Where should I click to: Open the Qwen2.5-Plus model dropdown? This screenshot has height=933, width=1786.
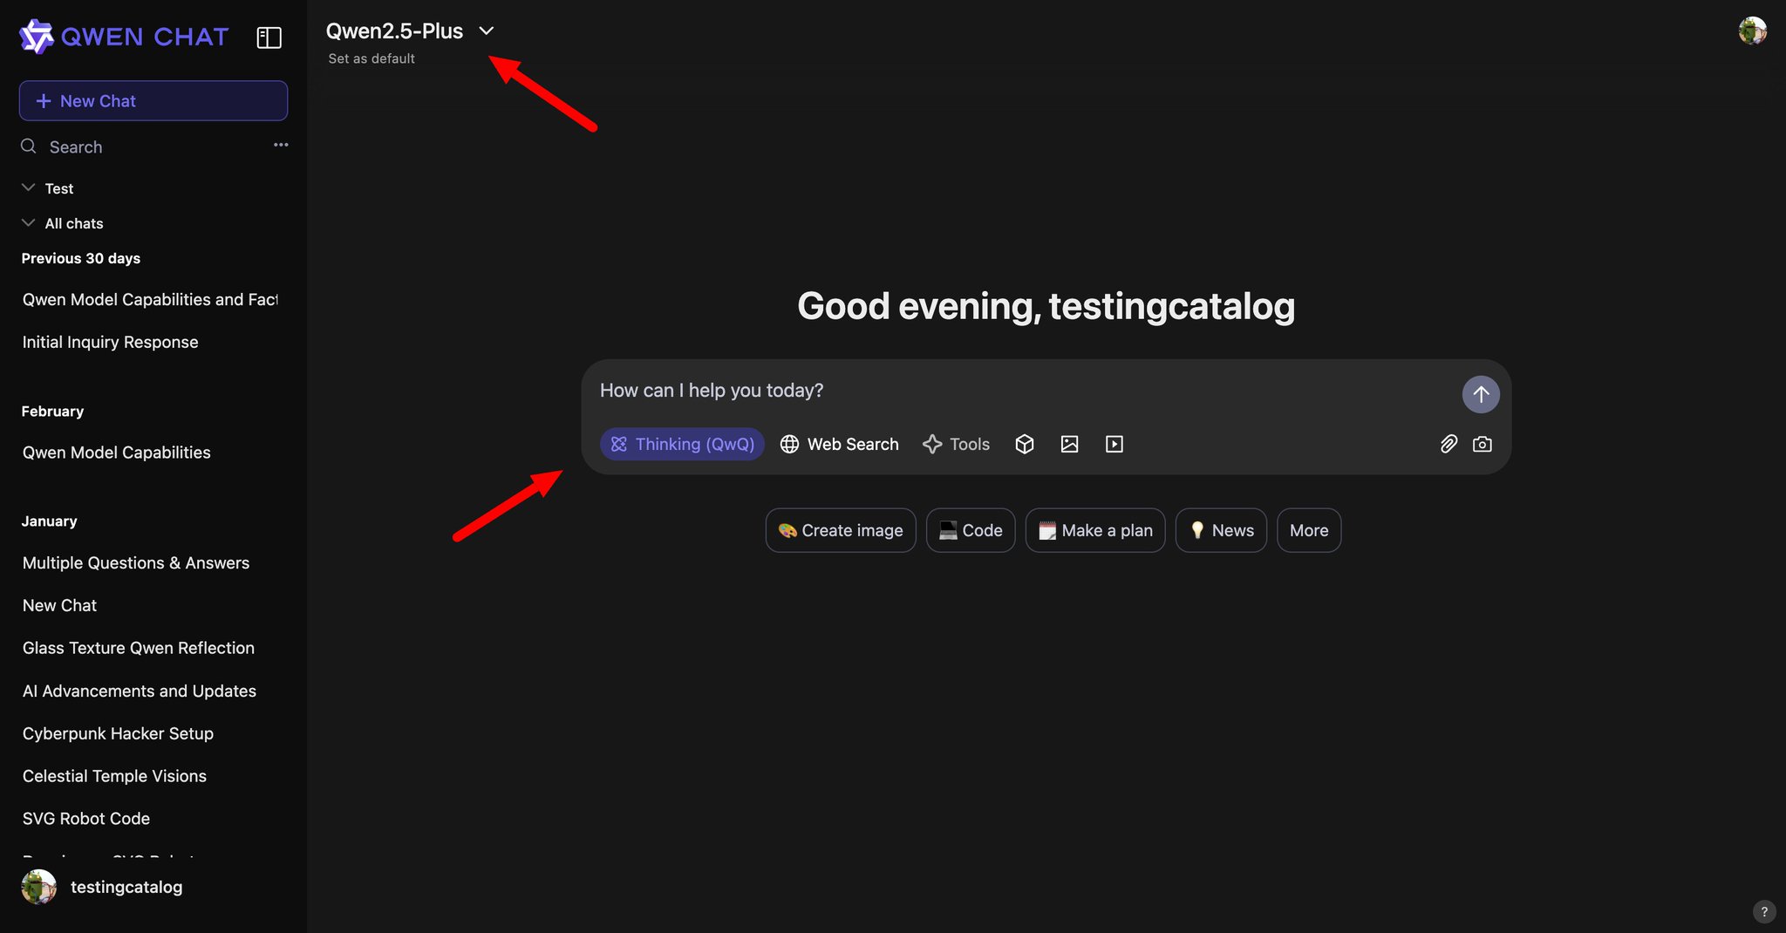coord(410,31)
